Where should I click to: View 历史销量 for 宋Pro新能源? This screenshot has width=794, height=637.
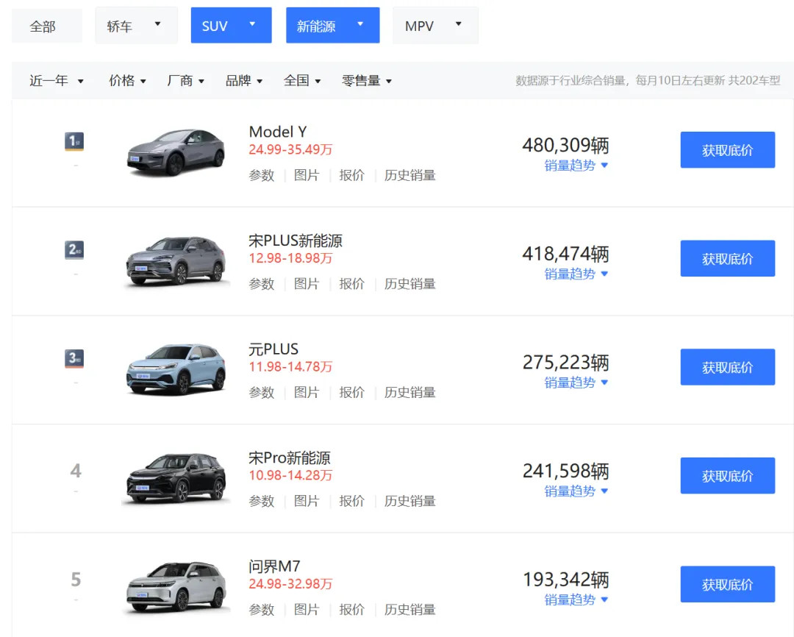(409, 501)
